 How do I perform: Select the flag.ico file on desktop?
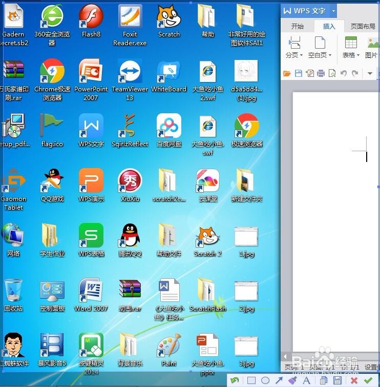point(52,131)
